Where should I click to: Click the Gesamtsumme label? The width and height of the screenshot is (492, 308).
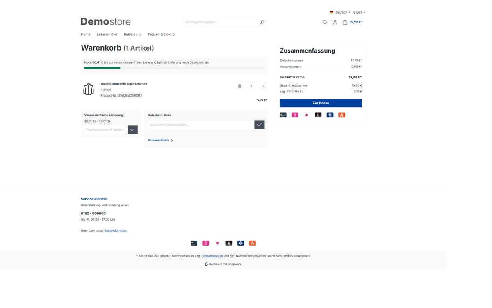coord(292,77)
